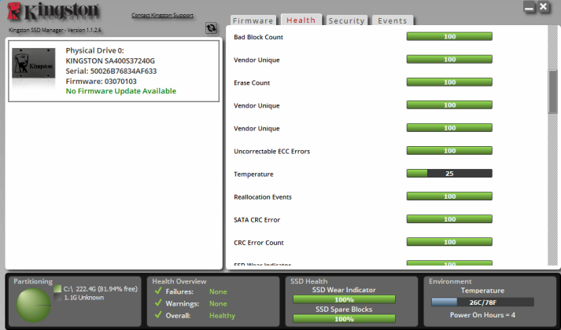Click the CRC Error Count label

click(x=259, y=243)
